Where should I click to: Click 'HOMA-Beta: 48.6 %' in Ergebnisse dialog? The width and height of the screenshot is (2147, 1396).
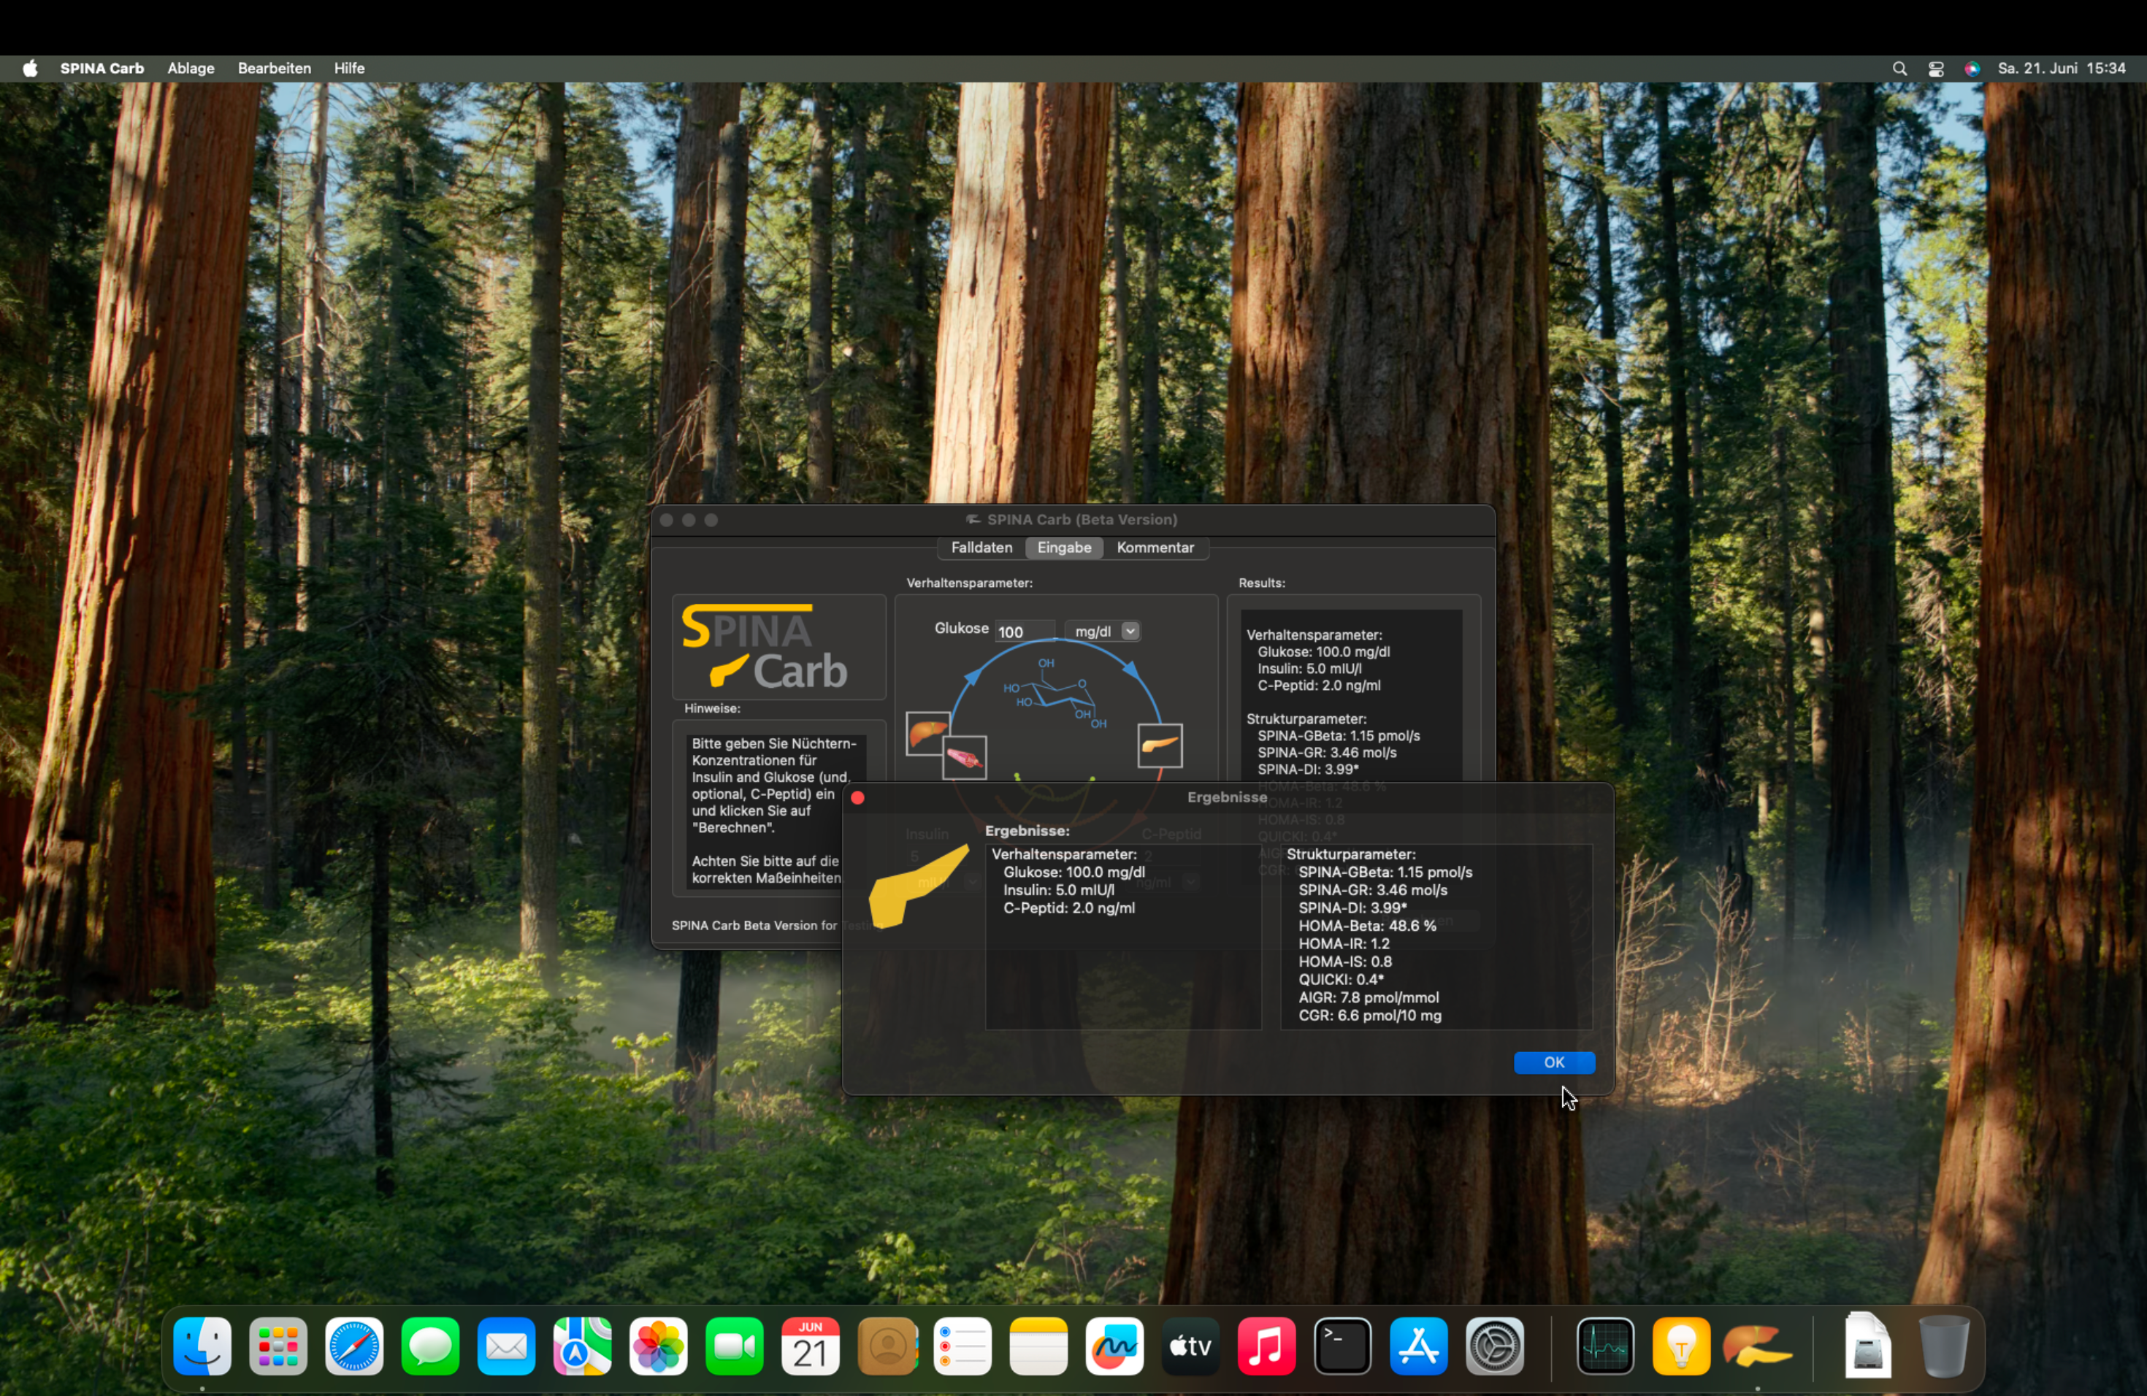(x=1366, y=926)
